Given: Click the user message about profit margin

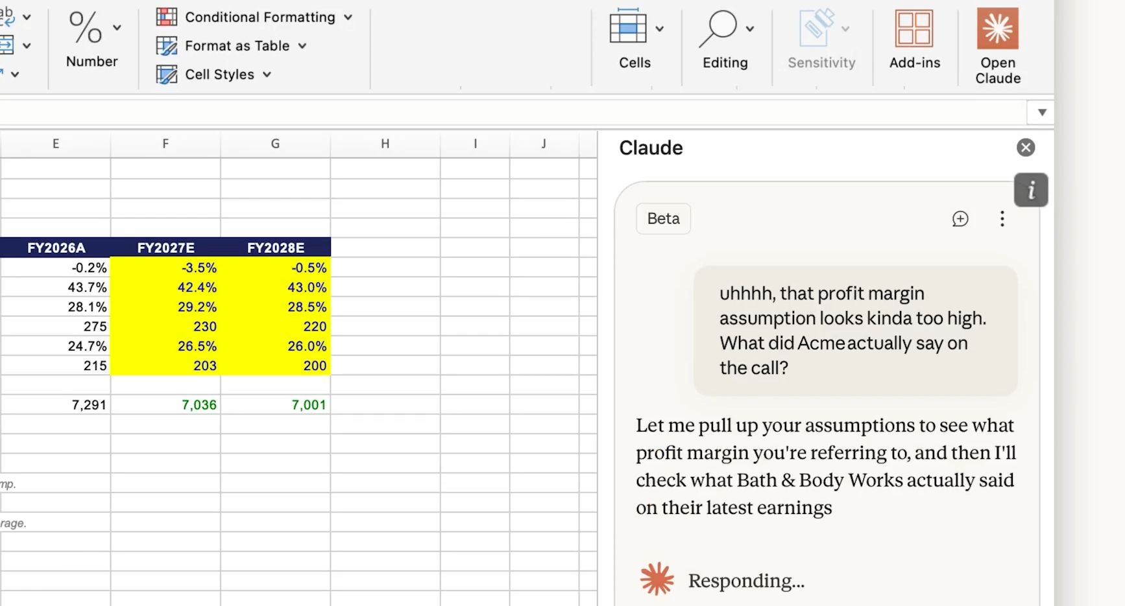Looking at the screenshot, I should (855, 331).
